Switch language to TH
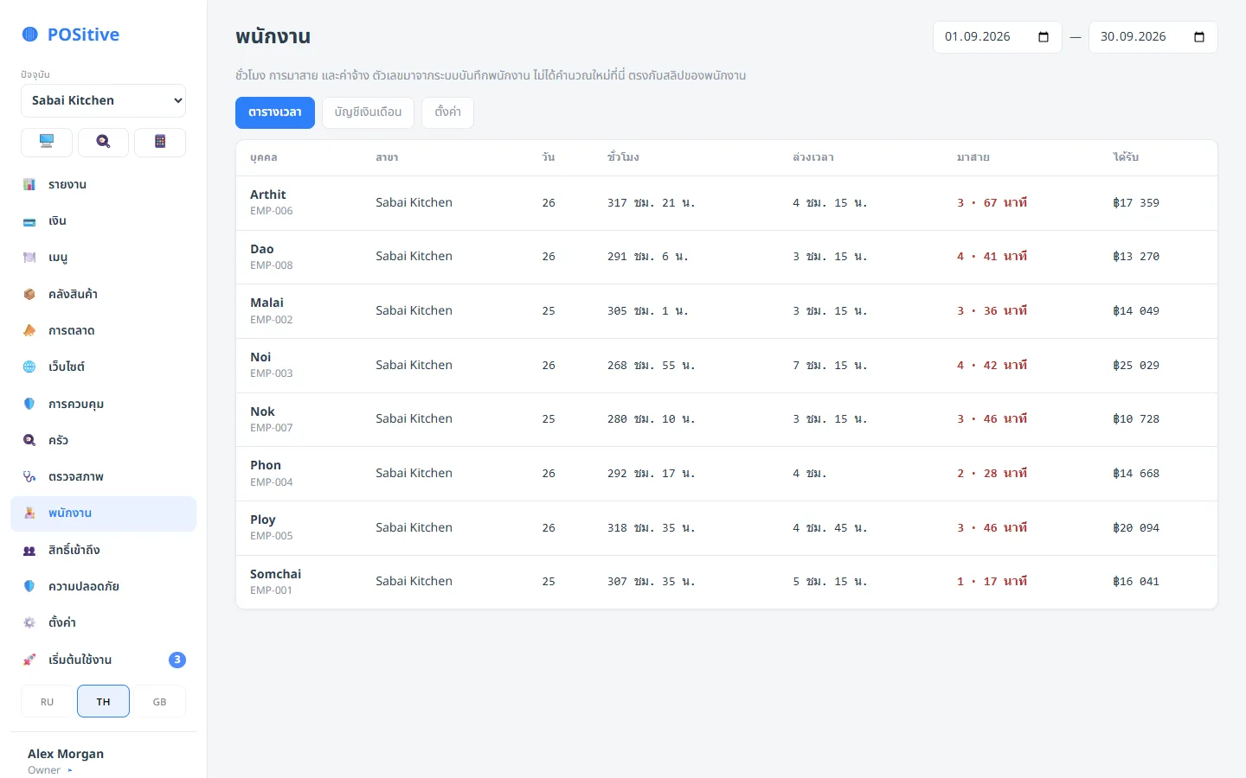 (x=103, y=702)
